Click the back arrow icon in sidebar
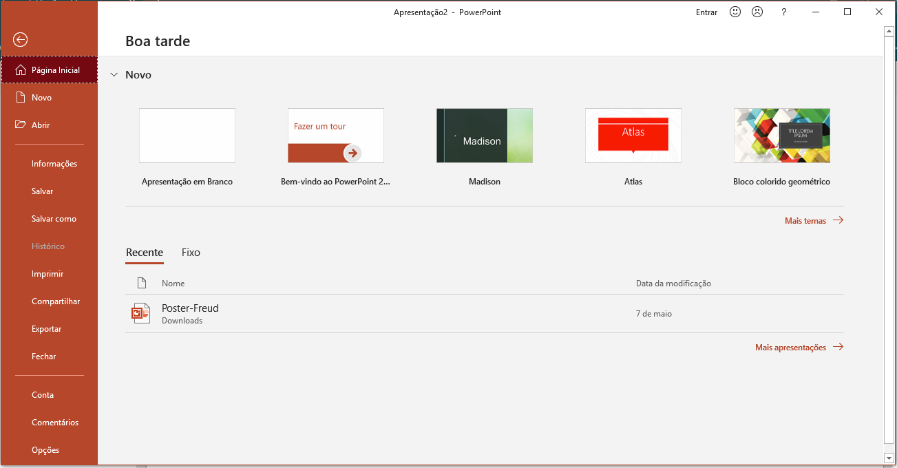Viewport: 897px width, 468px height. click(x=21, y=40)
